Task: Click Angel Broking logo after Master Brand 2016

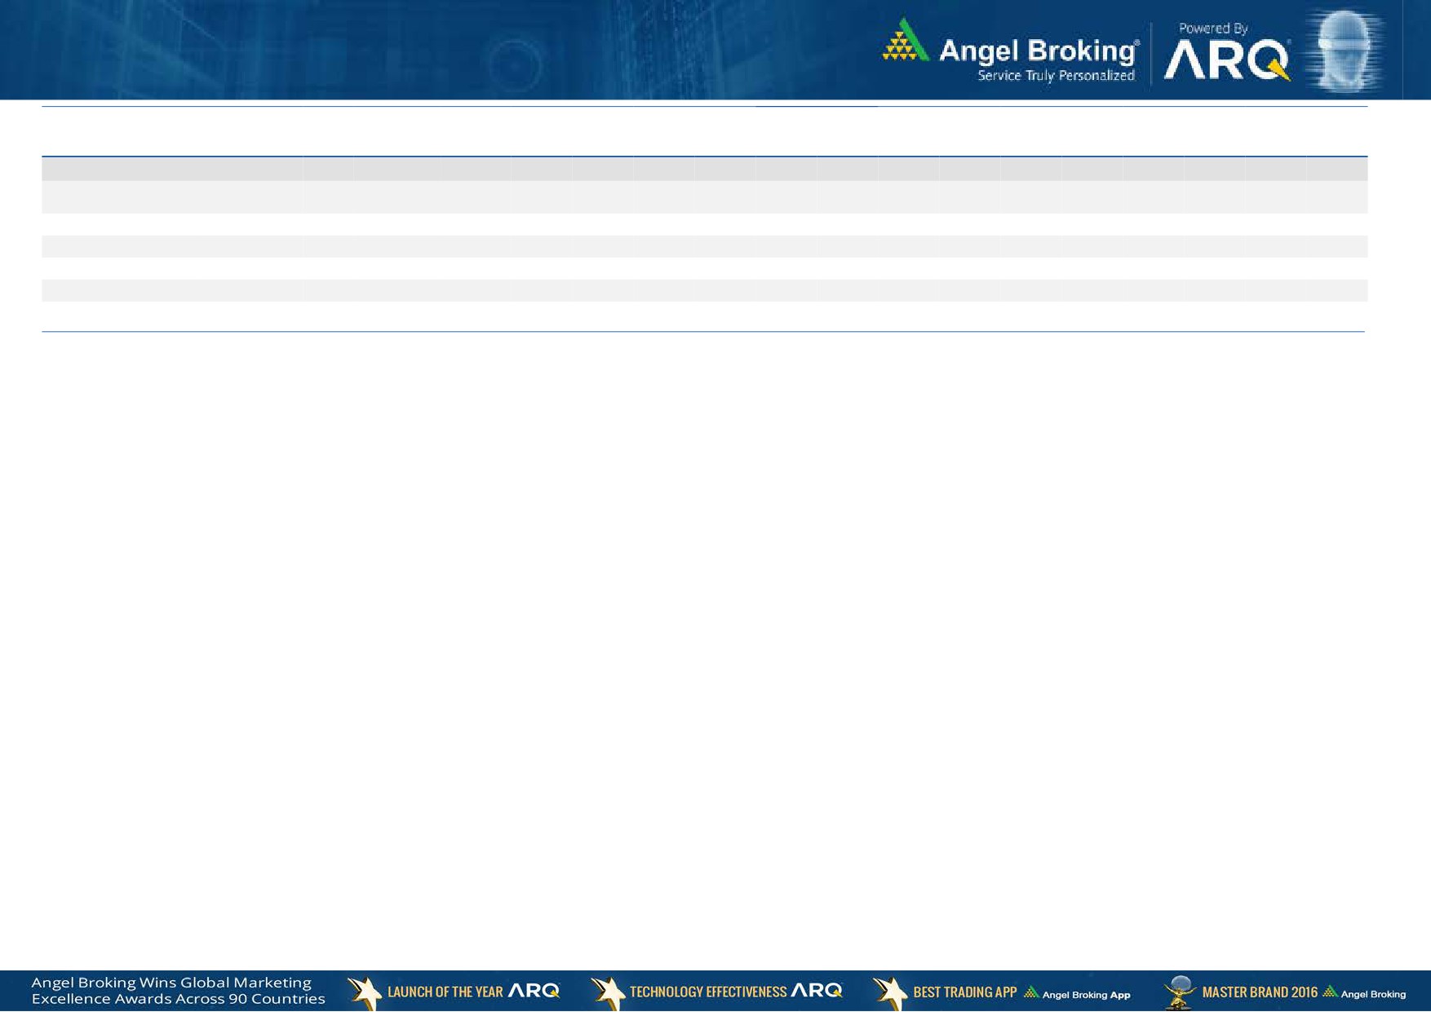Action: pyautogui.click(x=1365, y=993)
